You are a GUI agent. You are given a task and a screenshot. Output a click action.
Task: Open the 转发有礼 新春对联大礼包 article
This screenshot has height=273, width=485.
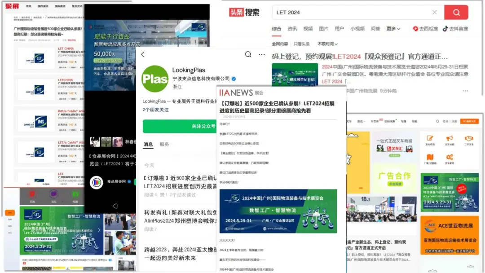[x=181, y=217]
